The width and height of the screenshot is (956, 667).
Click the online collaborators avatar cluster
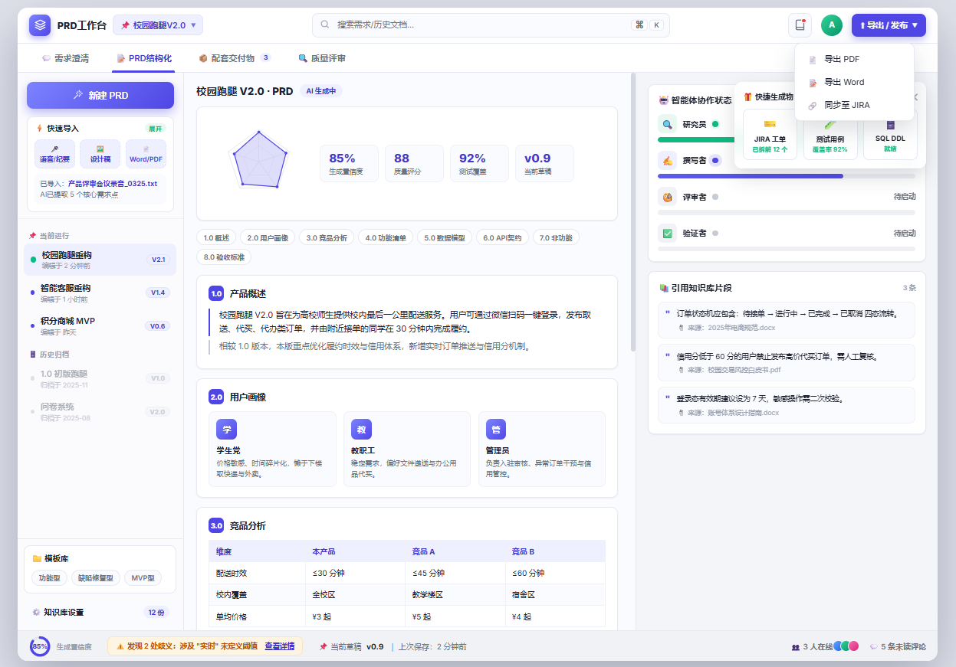point(846,646)
